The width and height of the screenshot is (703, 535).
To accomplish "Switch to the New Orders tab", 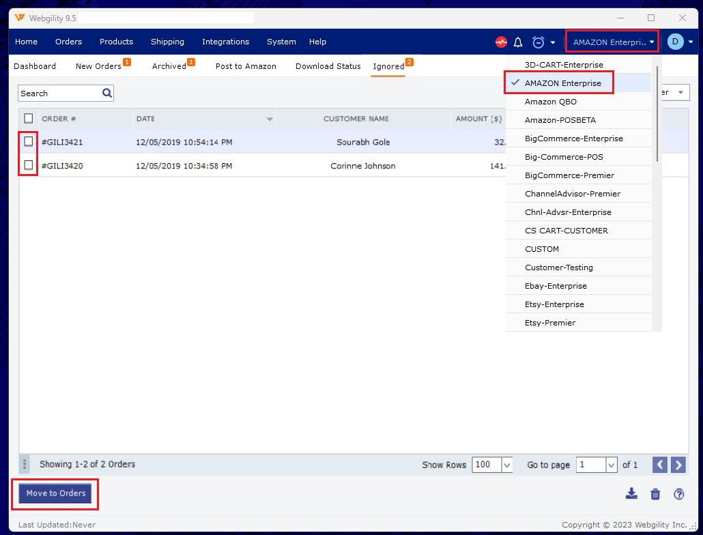I will click(x=99, y=66).
